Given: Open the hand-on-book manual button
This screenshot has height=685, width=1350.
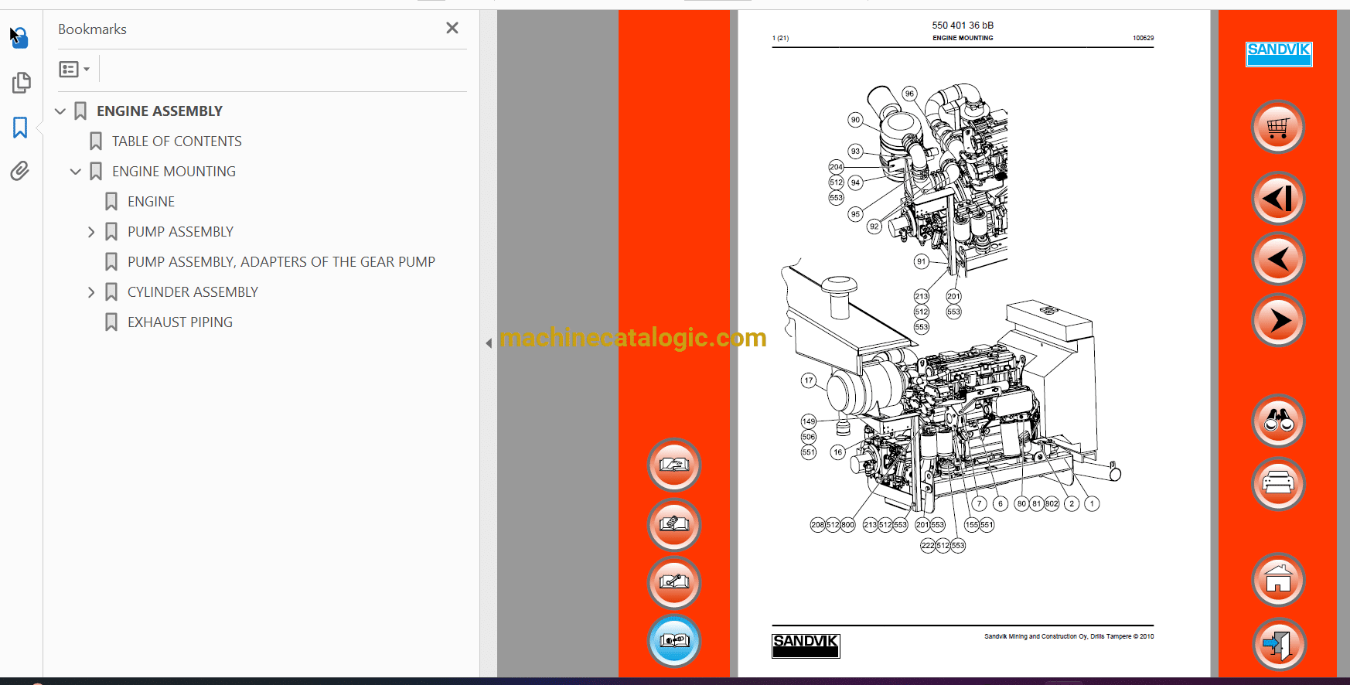Looking at the screenshot, I should coord(674,465).
